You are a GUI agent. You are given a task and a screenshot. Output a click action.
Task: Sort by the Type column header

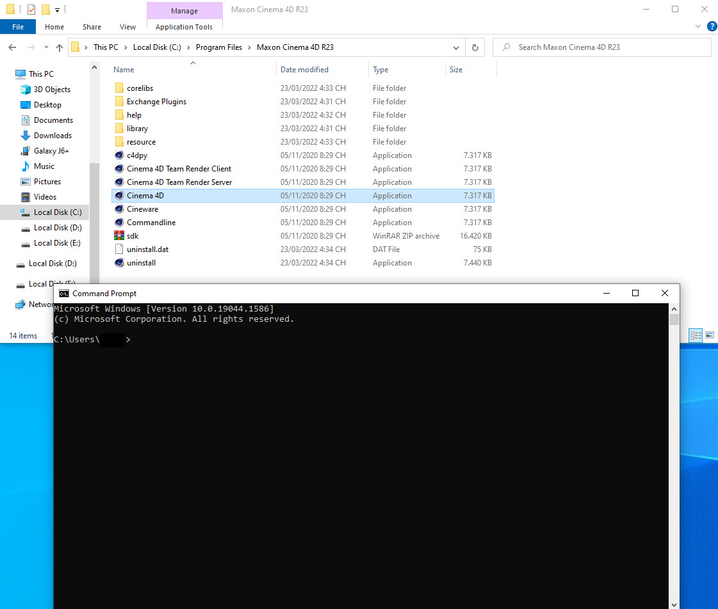(x=380, y=70)
